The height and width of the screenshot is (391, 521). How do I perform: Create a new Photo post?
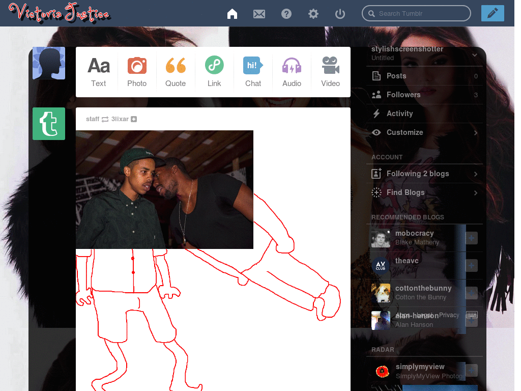click(137, 72)
